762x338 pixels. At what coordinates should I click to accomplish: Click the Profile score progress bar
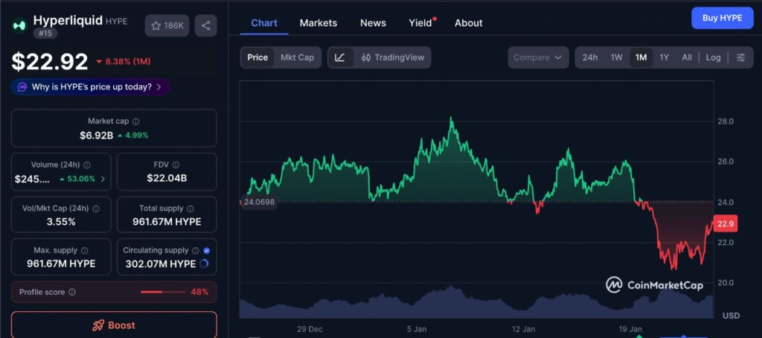[163, 292]
